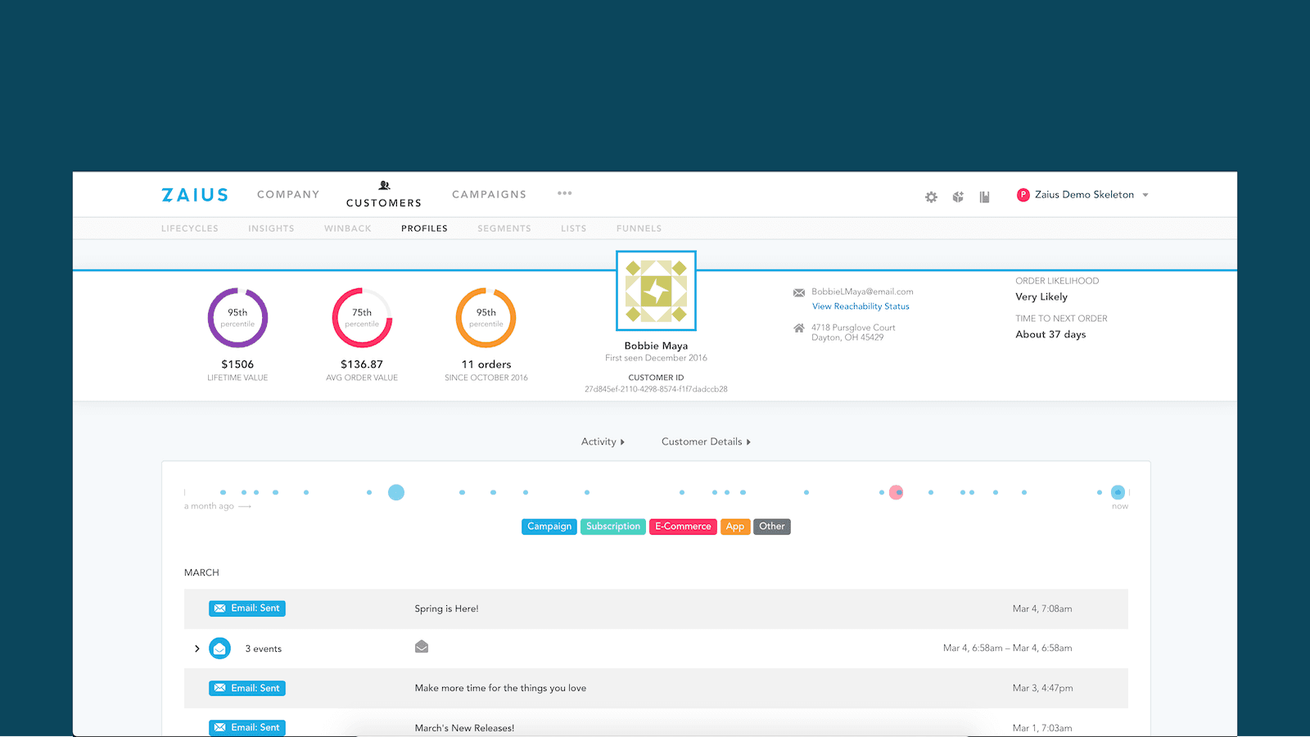Screen dimensions: 1310x737
Task: Toggle the E-Commerce event filter
Action: click(x=683, y=527)
